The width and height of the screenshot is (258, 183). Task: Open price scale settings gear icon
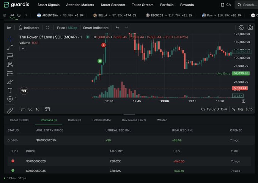click(x=244, y=101)
